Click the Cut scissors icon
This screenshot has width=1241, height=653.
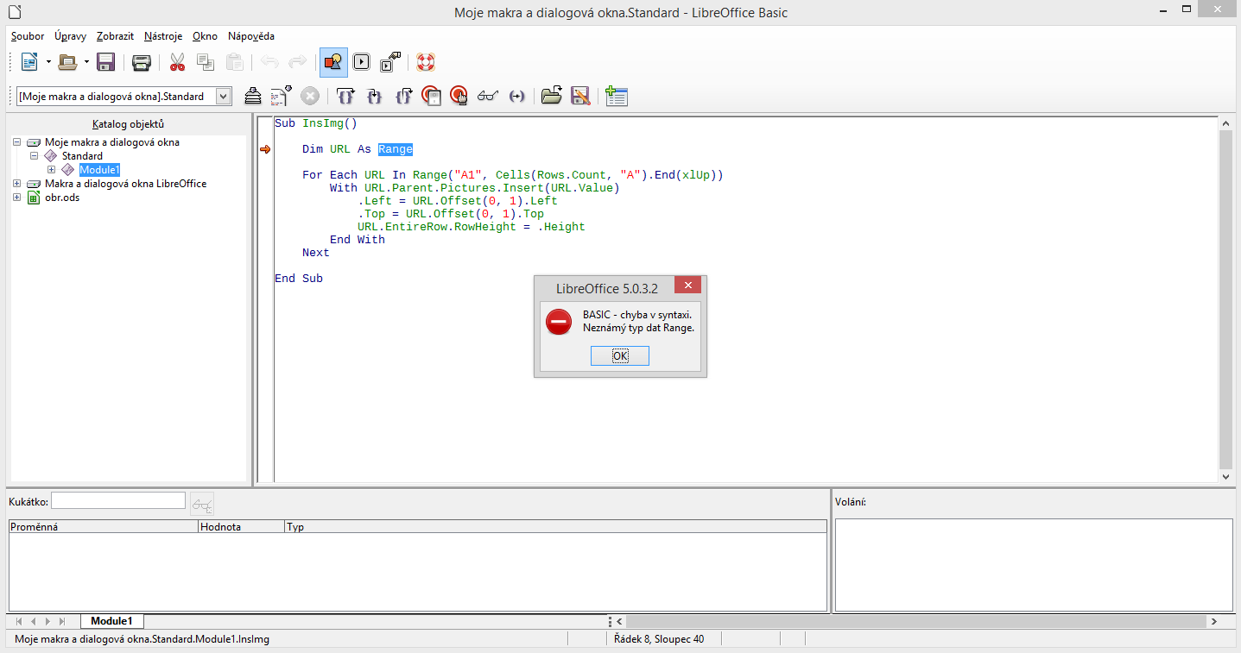pos(178,62)
